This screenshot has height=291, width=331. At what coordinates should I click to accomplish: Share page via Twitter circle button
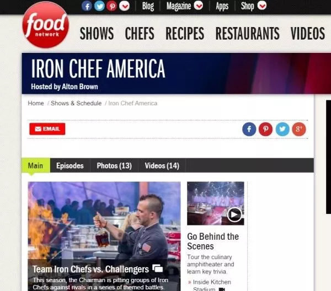(282, 129)
